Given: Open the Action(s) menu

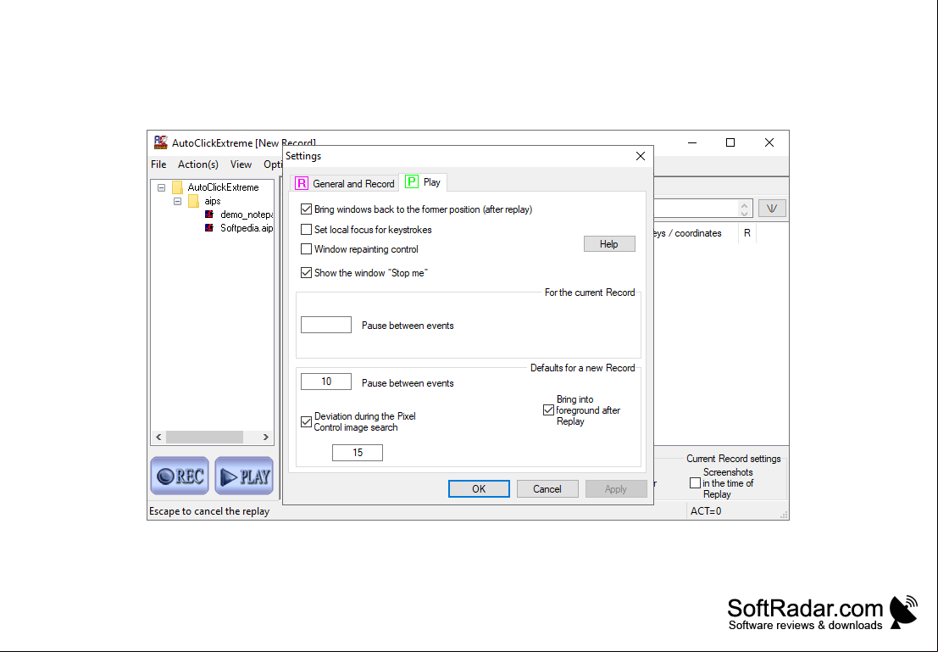Looking at the screenshot, I should click(198, 164).
